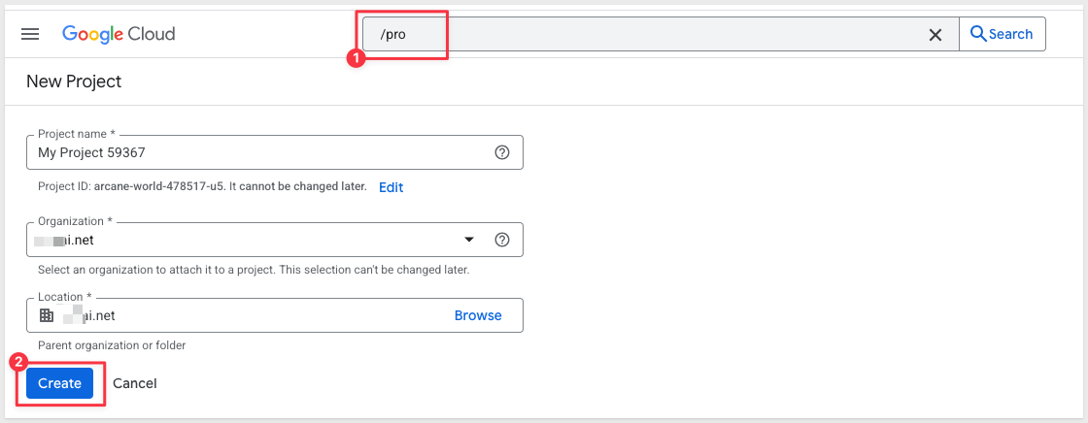1088x423 pixels.
Task: Select the Location field value
Action: tap(233, 315)
